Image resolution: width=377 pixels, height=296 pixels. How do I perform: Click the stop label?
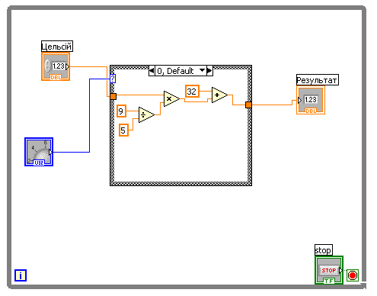324,250
